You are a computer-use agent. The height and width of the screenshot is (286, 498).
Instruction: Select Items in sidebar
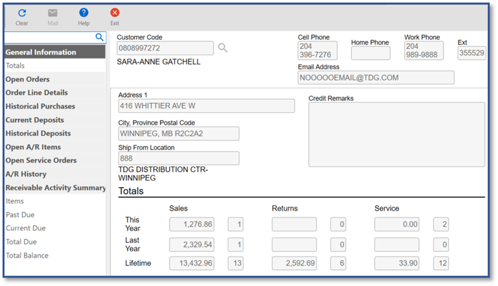pos(55,201)
